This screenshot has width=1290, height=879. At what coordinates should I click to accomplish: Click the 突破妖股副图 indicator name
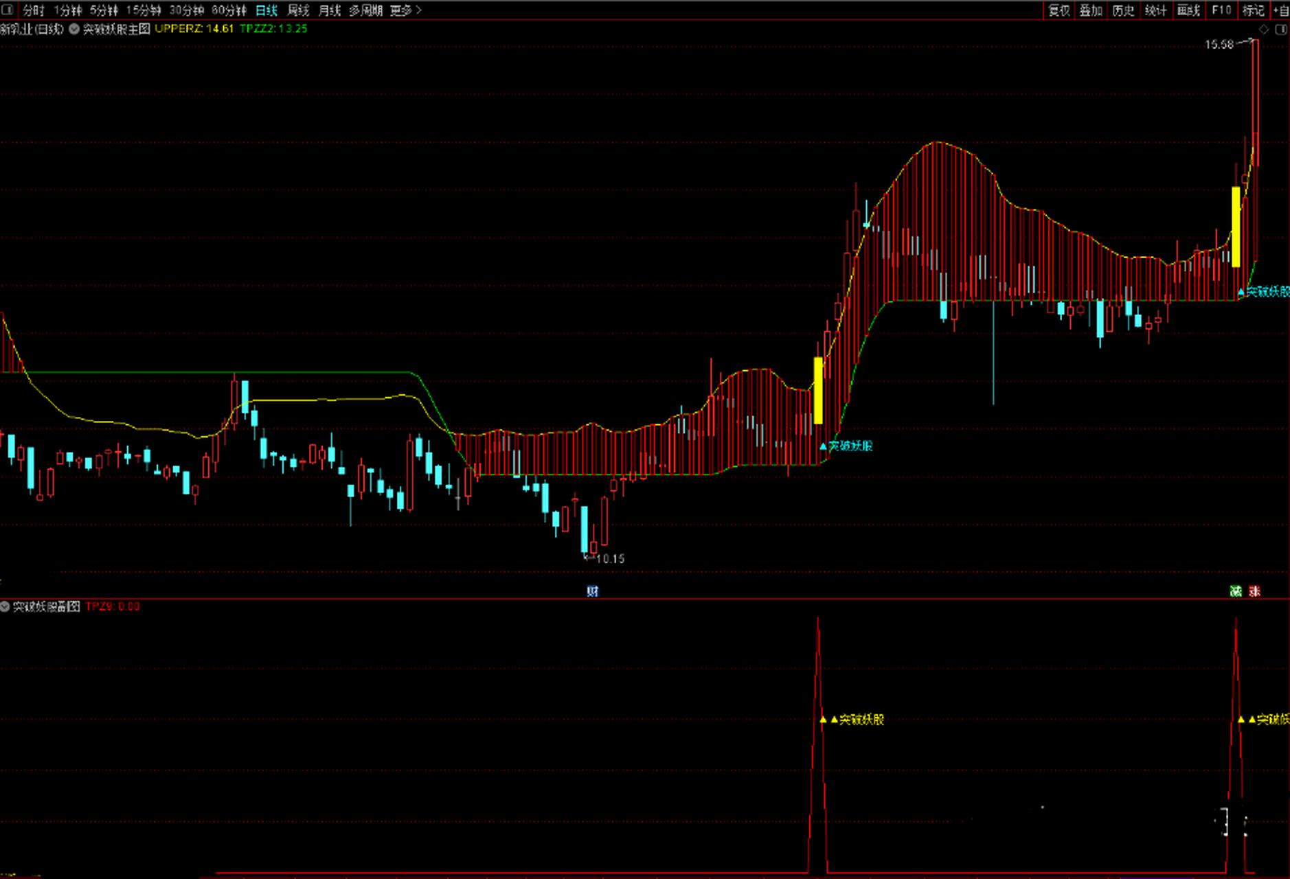47,606
